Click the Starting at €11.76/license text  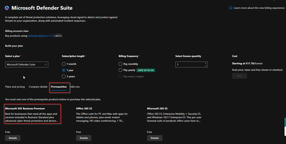coord(247,63)
